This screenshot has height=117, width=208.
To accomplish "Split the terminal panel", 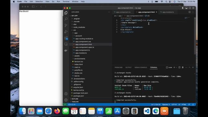I will tap(179, 67).
